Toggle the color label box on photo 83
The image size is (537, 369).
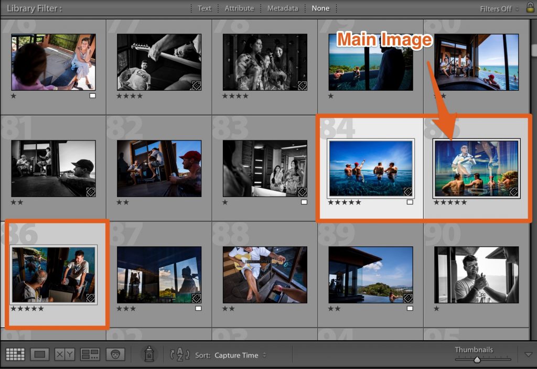point(304,202)
